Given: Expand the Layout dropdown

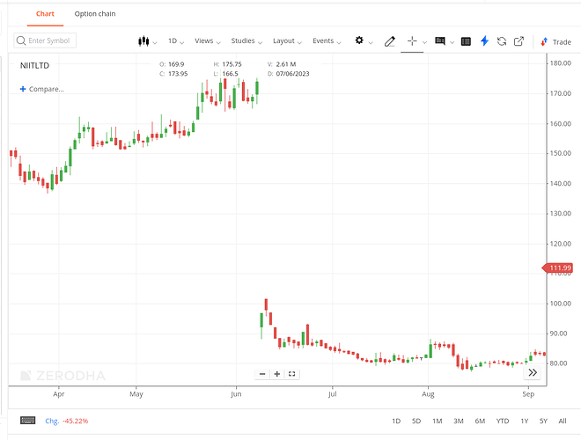Looking at the screenshot, I should pos(287,41).
